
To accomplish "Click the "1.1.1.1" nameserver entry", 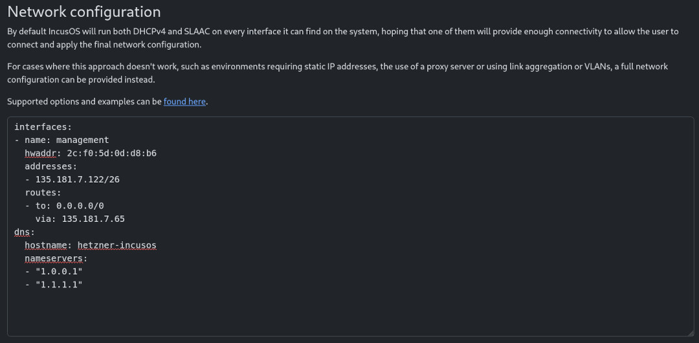I will (59, 285).
